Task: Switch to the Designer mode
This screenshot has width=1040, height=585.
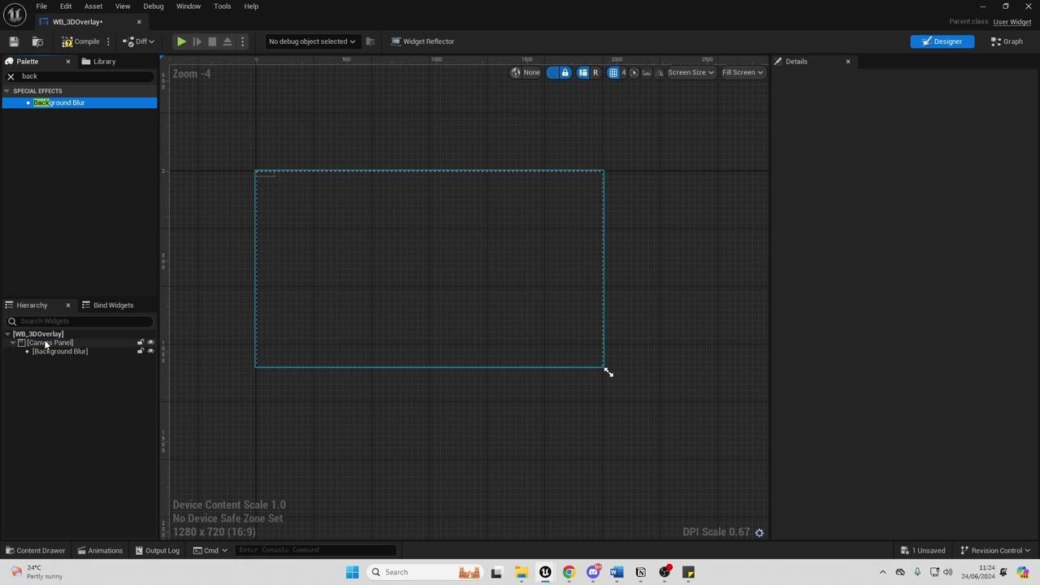Action: click(942, 41)
